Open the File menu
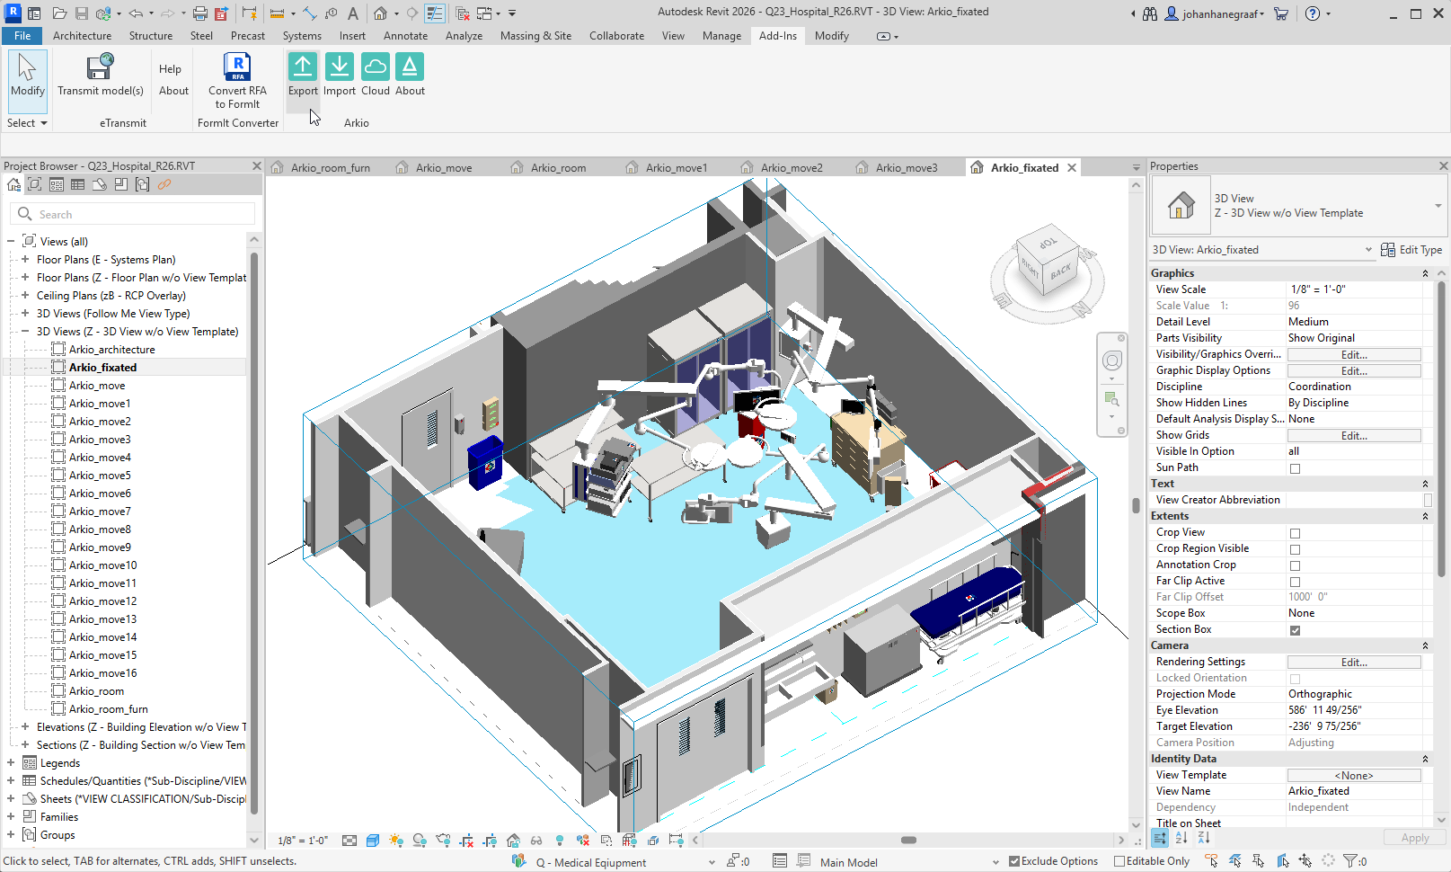Screen dimensions: 1451x872 (x=22, y=36)
